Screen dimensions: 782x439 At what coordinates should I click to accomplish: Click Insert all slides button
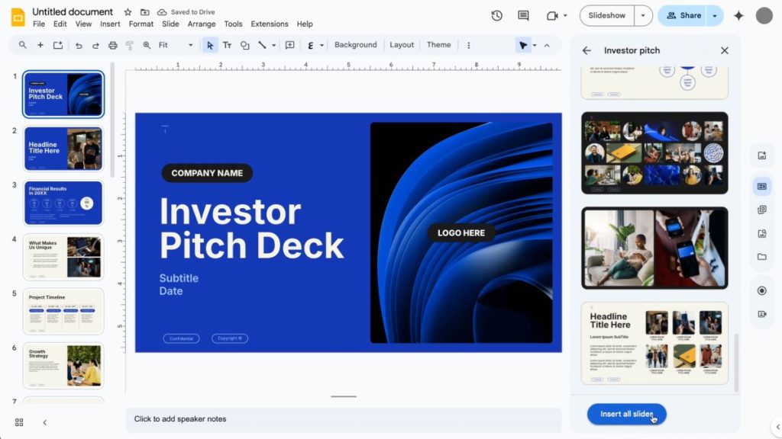click(626, 414)
